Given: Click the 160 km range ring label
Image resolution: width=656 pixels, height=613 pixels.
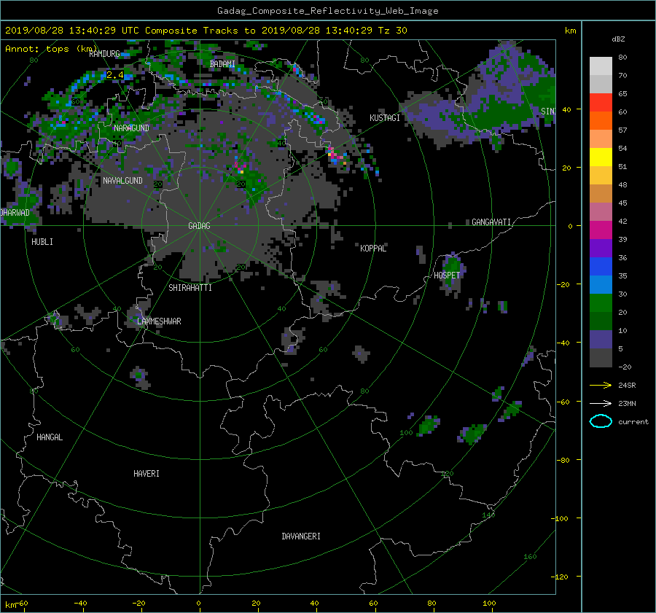Looking at the screenshot, I should coord(530,557).
